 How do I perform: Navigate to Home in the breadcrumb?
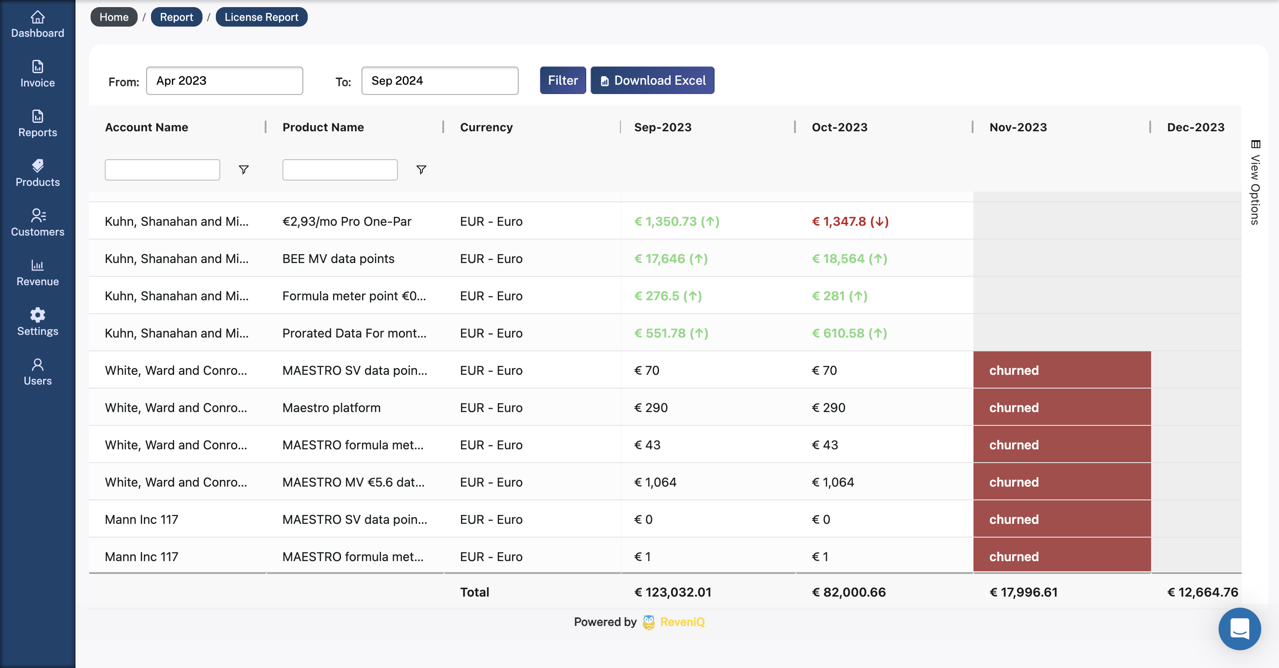pos(114,16)
